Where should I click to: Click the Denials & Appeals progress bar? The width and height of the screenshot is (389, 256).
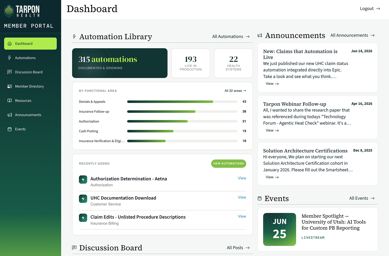182,102
